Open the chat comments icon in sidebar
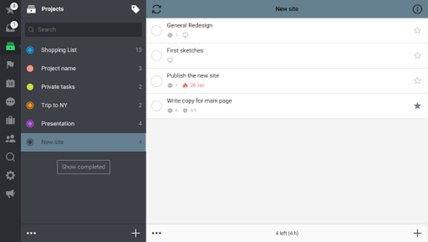Screen dimensions: 428x242 (10, 102)
